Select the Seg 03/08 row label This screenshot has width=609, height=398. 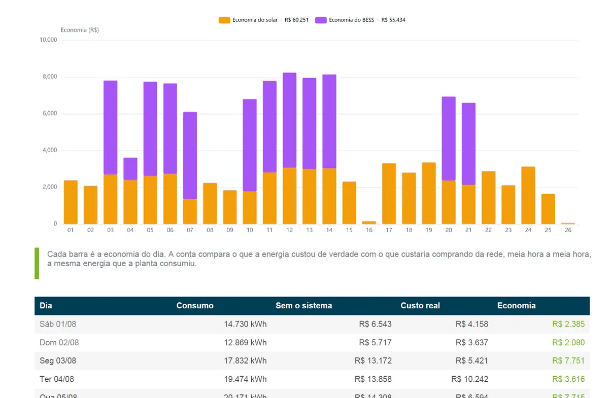pos(58,361)
